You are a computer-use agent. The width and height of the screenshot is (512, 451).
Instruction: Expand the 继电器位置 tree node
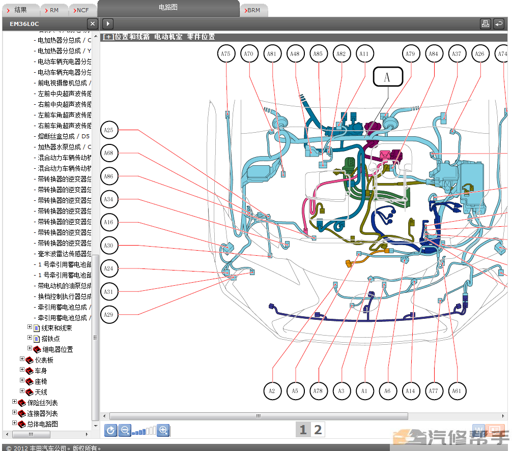tap(30, 348)
